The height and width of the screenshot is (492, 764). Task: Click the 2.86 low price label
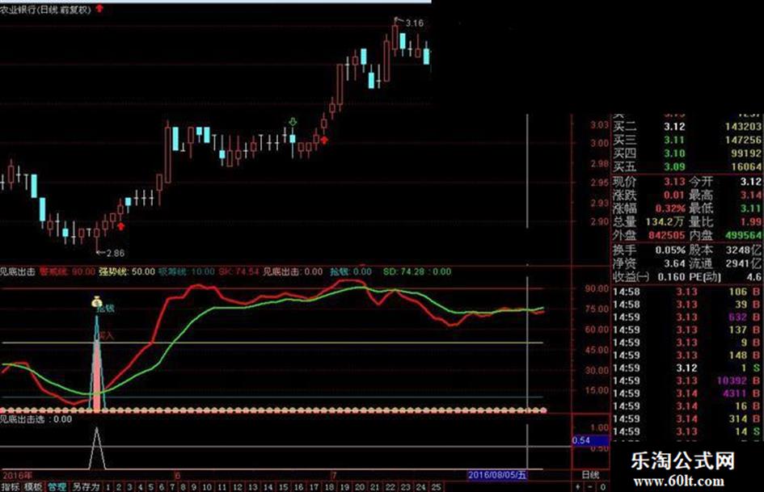point(115,253)
